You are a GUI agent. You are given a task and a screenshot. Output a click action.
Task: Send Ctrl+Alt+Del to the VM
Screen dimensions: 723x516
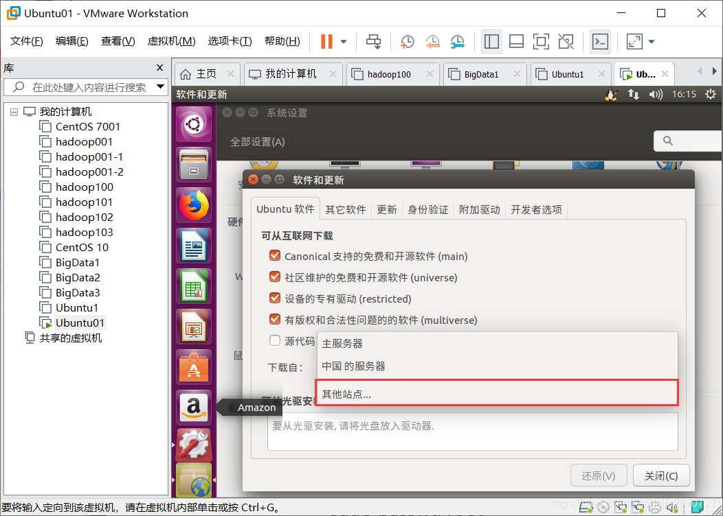(373, 41)
